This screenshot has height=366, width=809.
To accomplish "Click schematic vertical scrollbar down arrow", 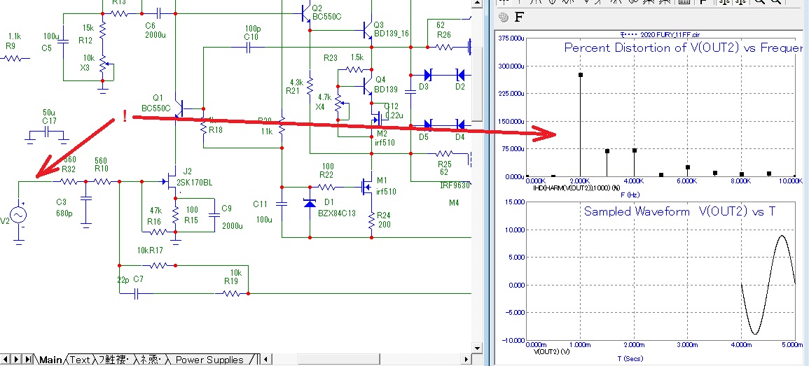I will (477, 348).
